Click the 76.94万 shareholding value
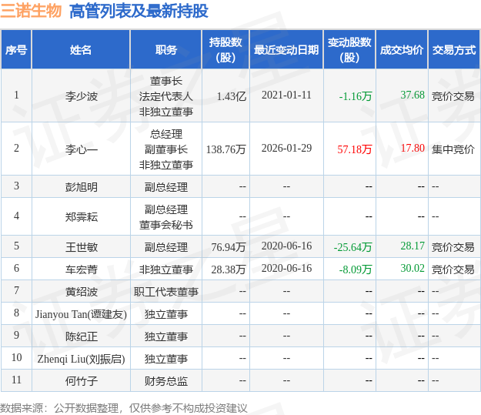The width and height of the screenshot is (481, 415). [229, 247]
